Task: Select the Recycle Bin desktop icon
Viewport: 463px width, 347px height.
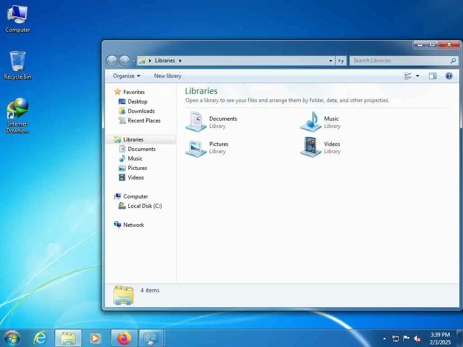Action: [x=18, y=66]
